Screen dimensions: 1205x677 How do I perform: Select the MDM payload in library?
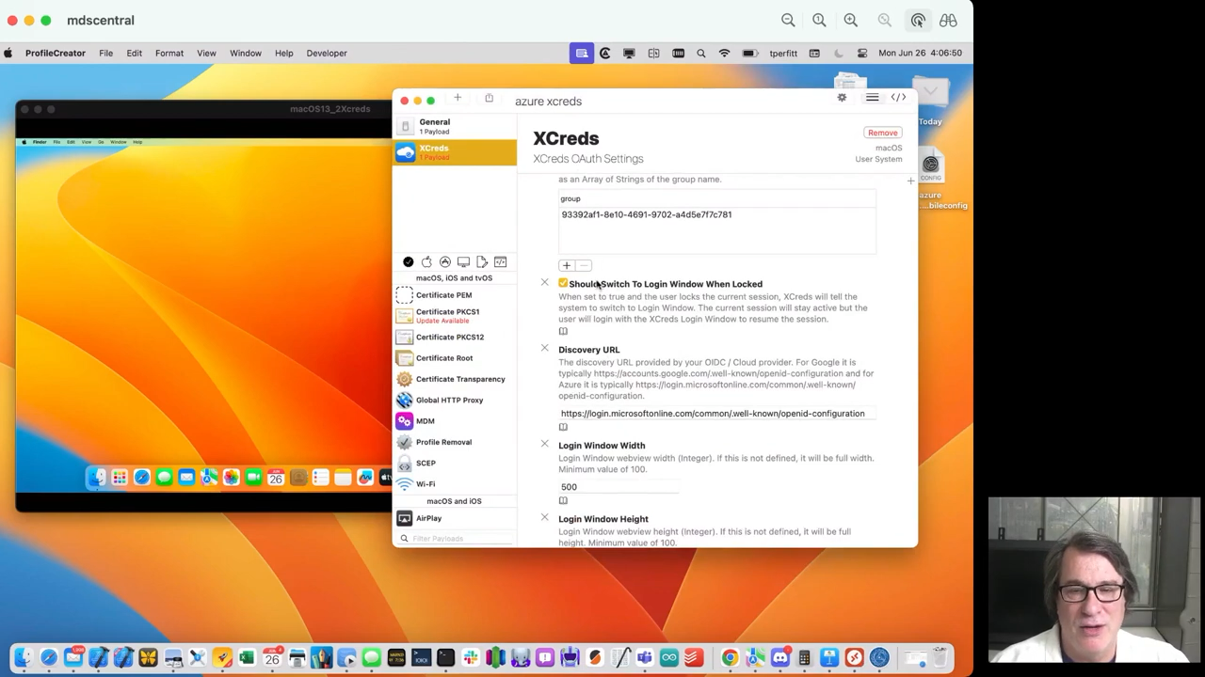pos(425,421)
